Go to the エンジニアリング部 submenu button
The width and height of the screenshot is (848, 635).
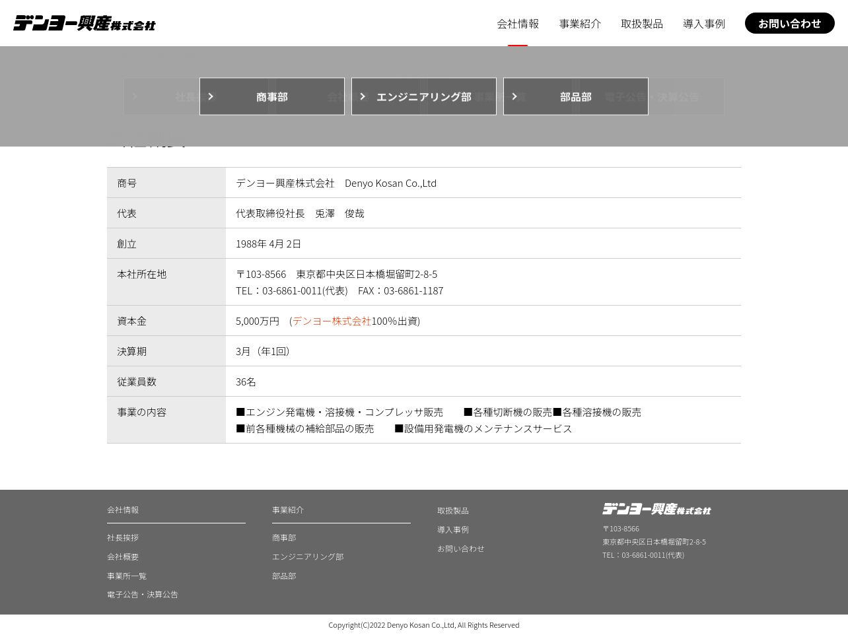[424, 96]
